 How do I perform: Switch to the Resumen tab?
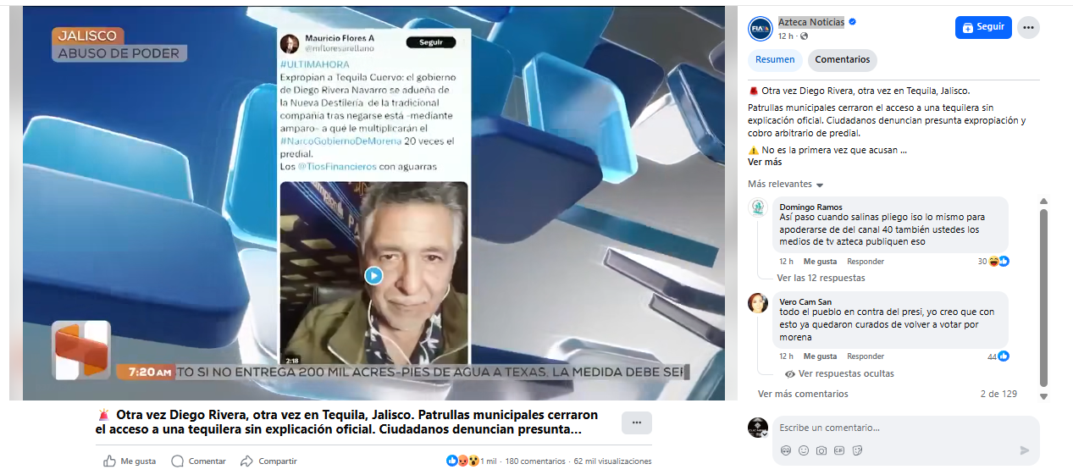coord(775,60)
